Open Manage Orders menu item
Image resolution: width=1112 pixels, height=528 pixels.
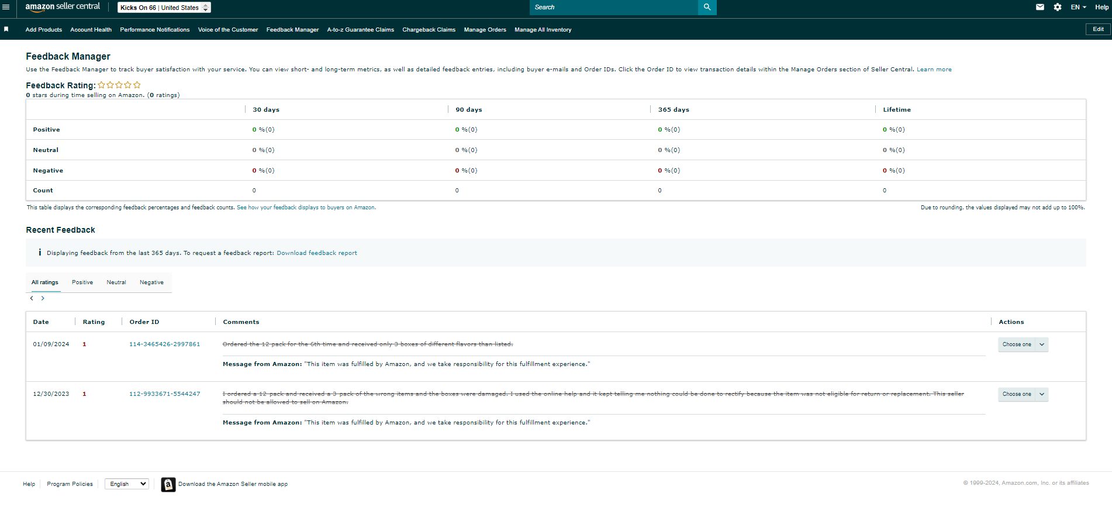[x=485, y=30]
